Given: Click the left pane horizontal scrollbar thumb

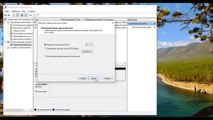Looking at the screenshot, I should [x=15, y=110].
